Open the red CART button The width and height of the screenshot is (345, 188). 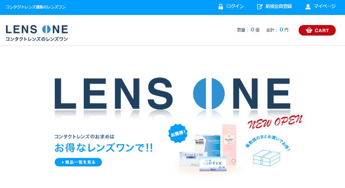317,30
